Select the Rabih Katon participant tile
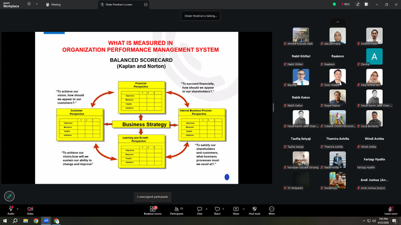Screen dimensions: 401x225 coord(301,98)
